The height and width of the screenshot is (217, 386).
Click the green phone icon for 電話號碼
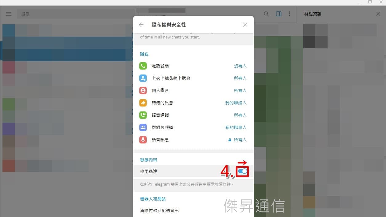click(x=143, y=66)
